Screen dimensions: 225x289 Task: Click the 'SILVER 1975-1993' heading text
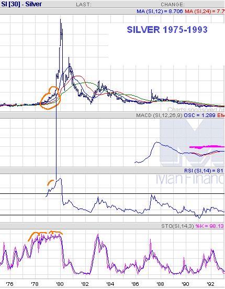point(167,30)
